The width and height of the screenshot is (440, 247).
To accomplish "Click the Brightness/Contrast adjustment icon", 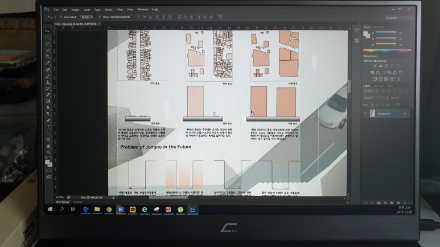I will pyautogui.click(x=375, y=67).
